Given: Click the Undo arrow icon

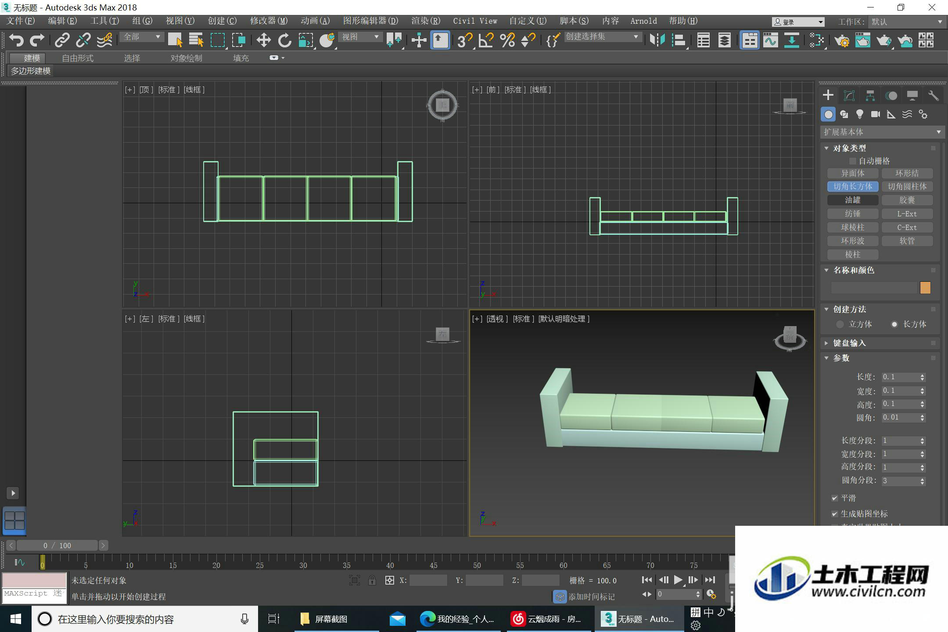Looking at the screenshot, I should click(x=16, y=40).
